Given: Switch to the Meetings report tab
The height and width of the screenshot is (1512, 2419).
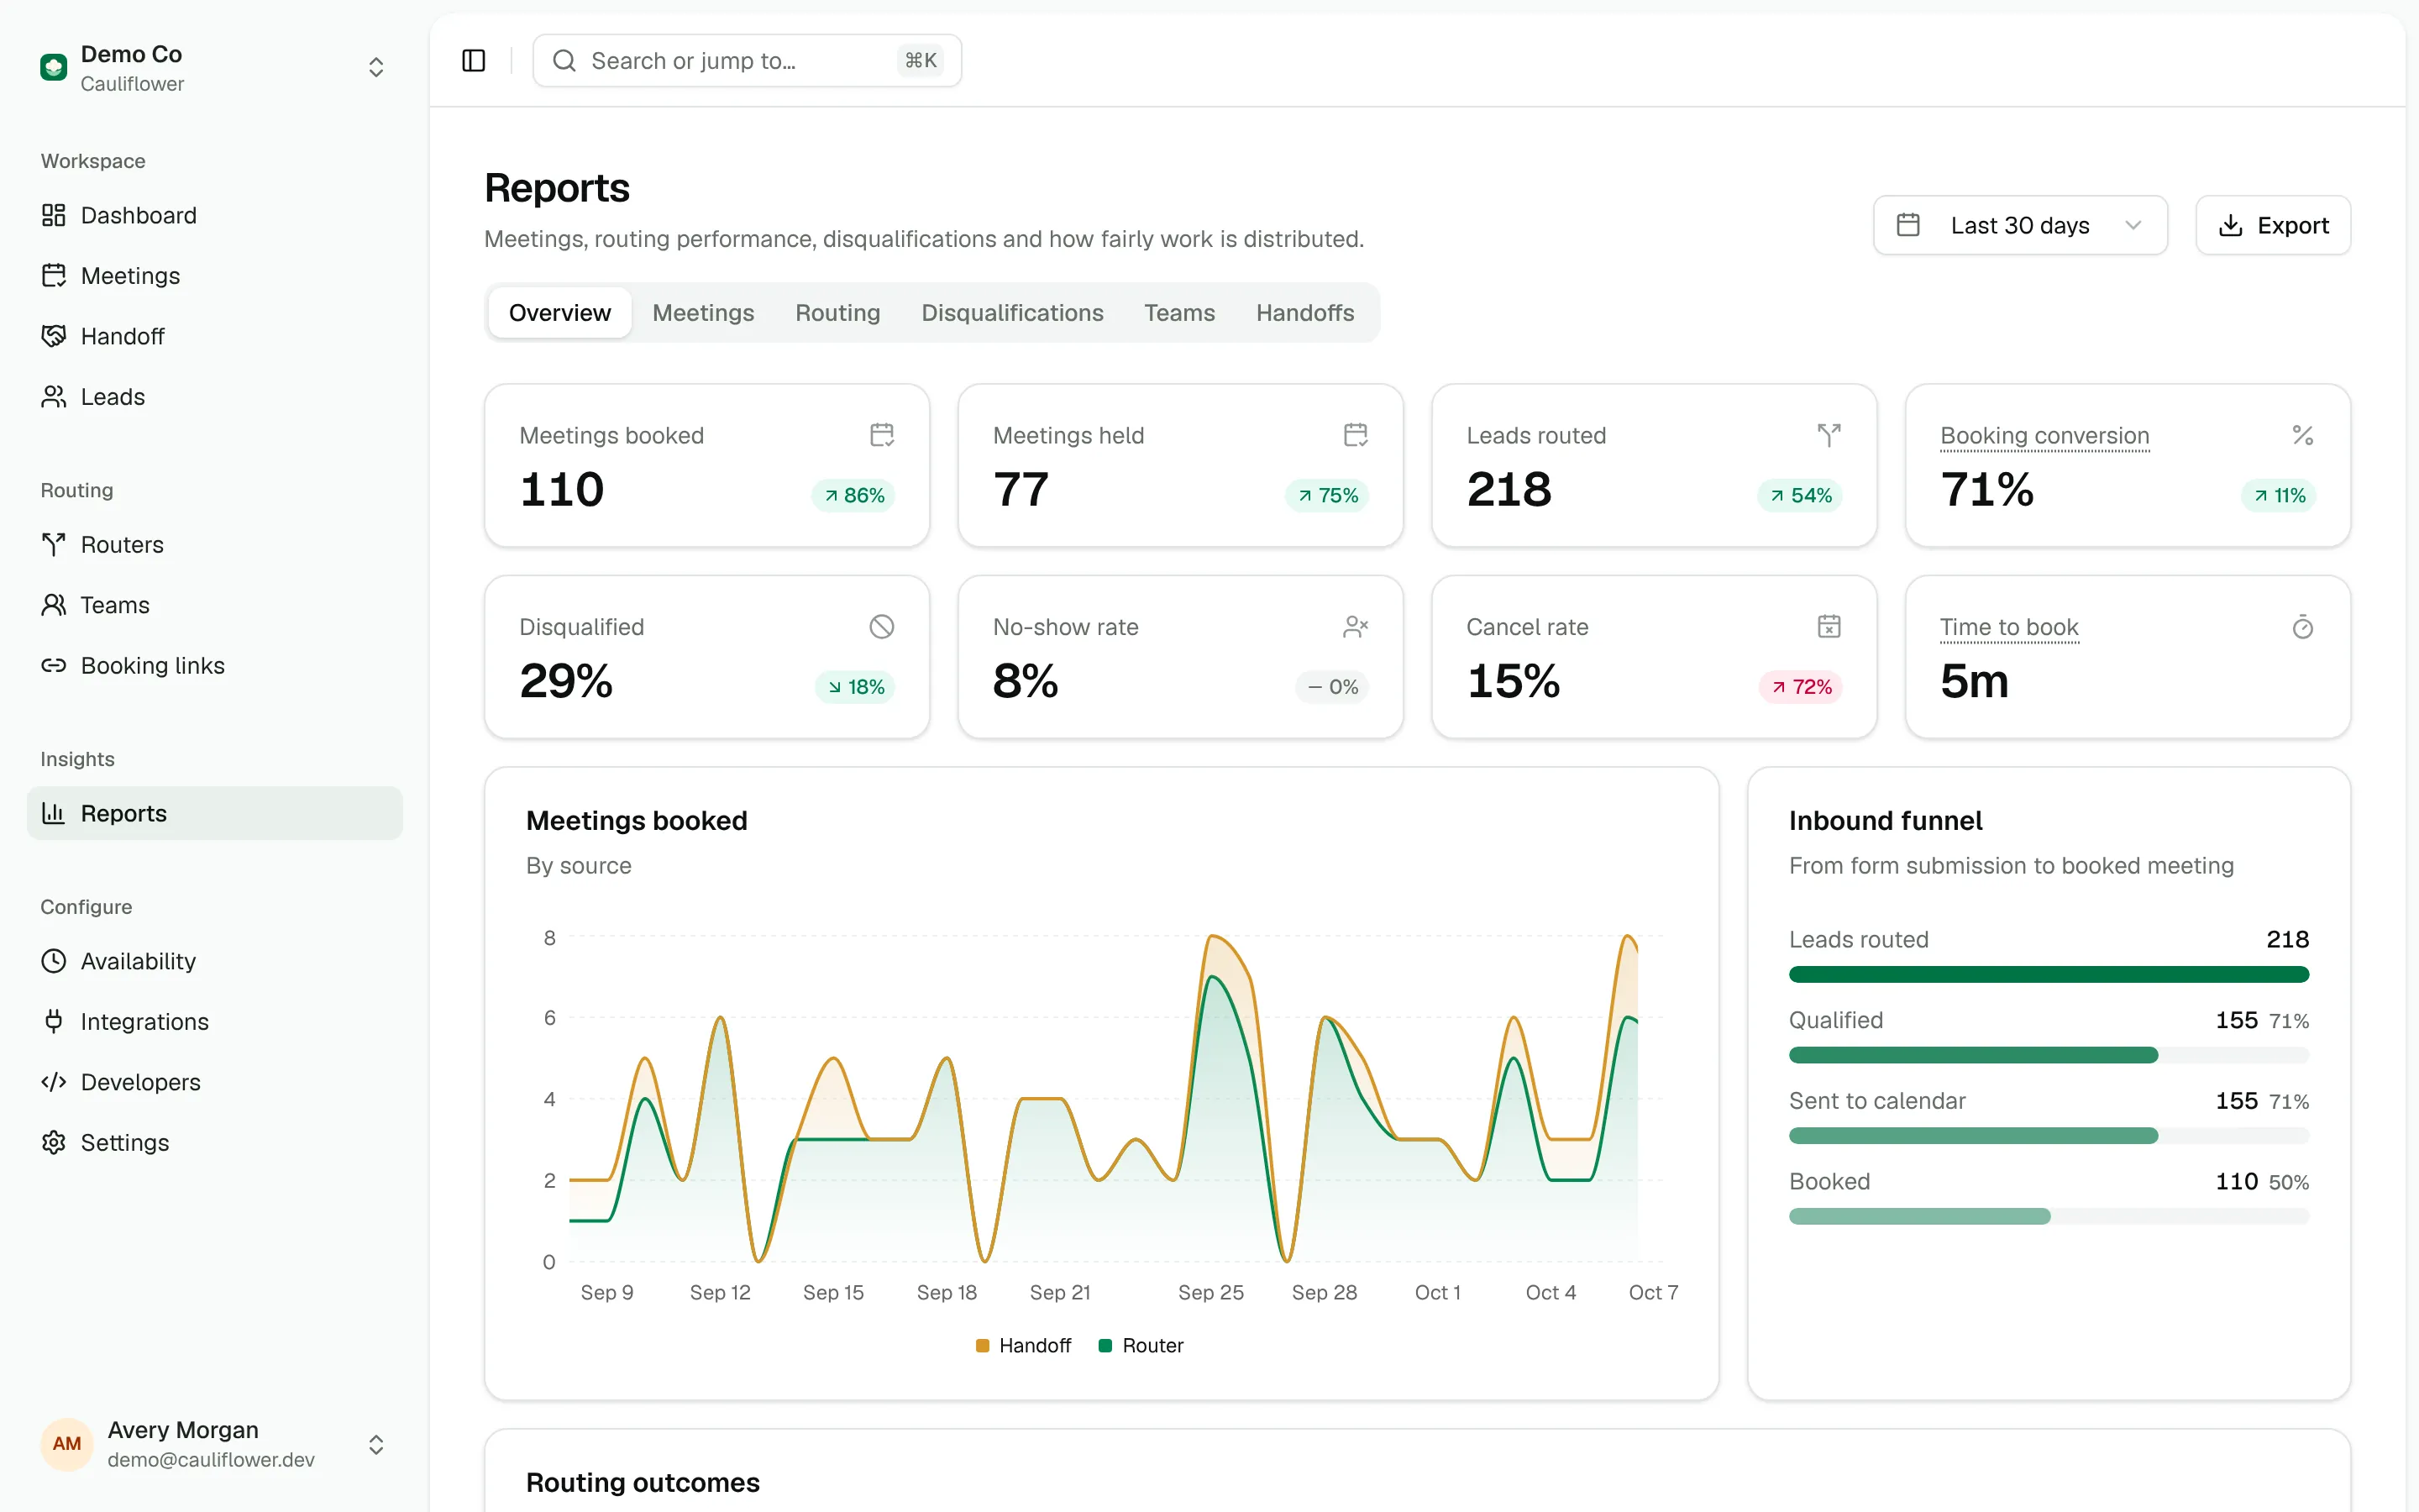Looking at the screenshot, I should (703, 313).
